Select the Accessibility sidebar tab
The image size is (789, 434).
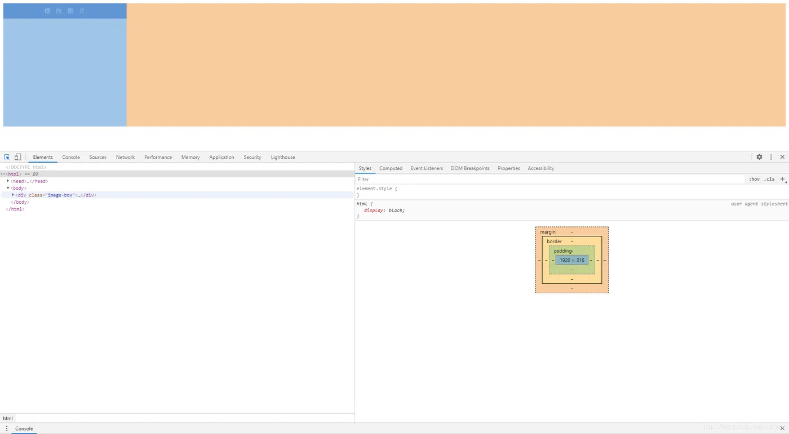pyautogui.click(x=541, y=168)
